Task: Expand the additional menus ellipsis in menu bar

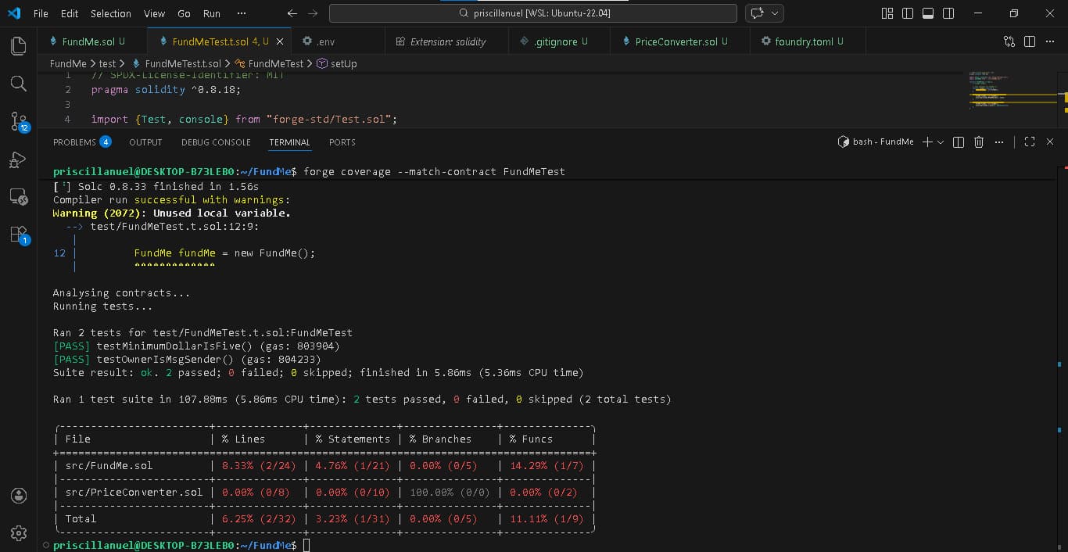Action: pos(241,13)
